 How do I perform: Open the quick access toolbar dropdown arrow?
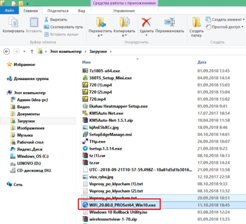[28, 4]
